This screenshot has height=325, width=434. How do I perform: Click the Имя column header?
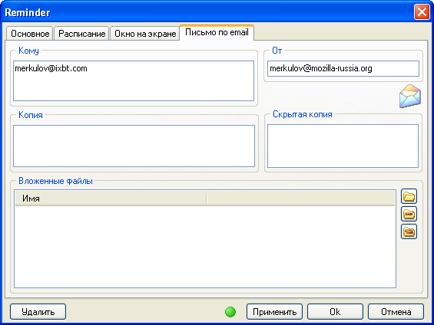pos(111,199)
